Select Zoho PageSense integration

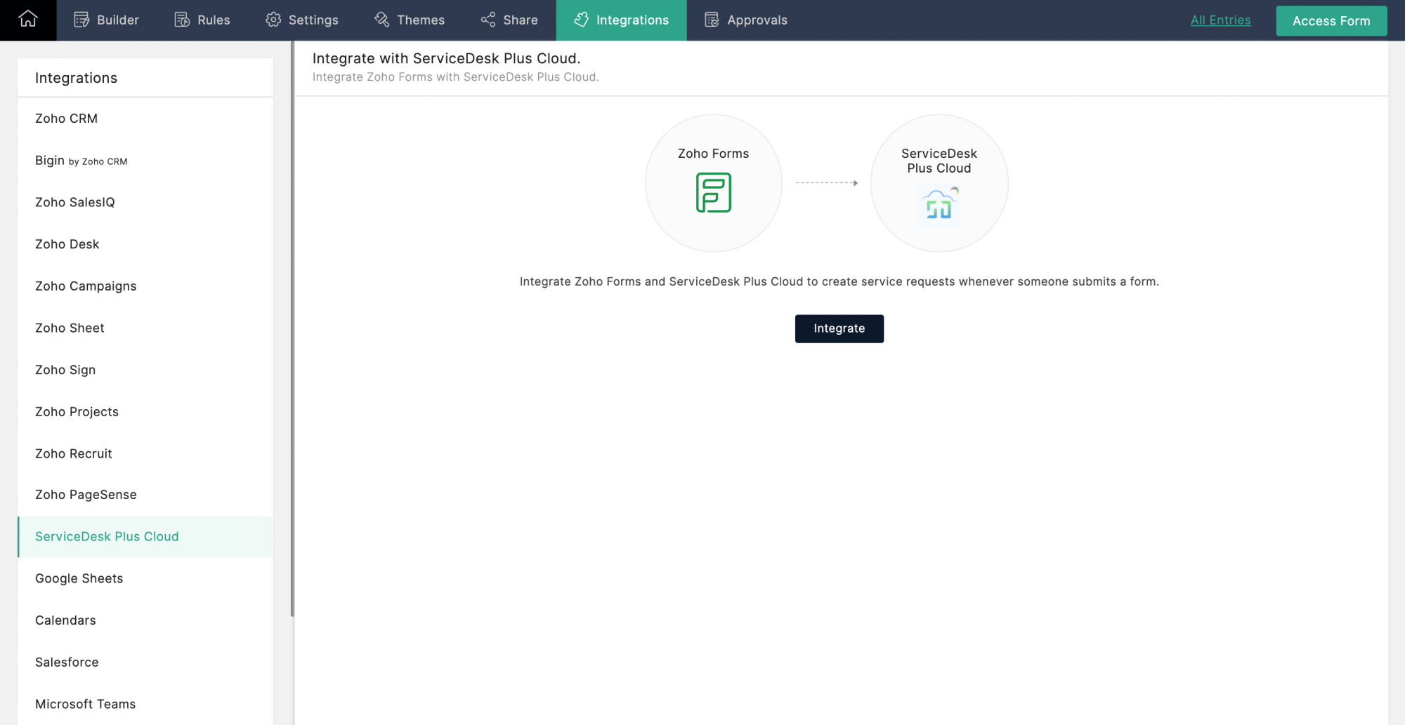(x=145, y=495)
